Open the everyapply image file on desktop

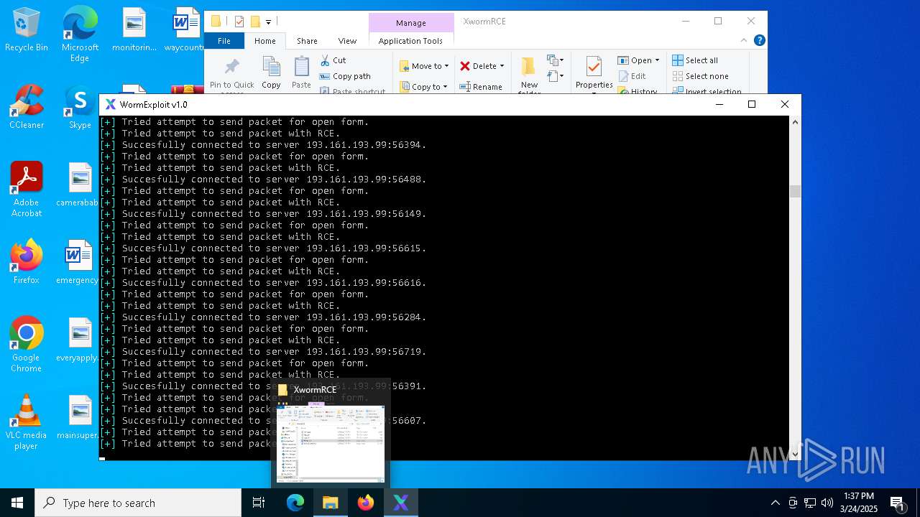pyautogui.click(x=78, y=340)
